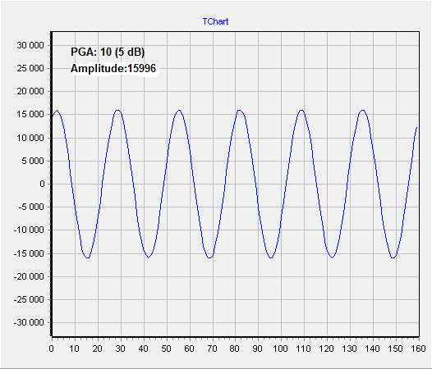Click the 40 x-axis label
Screen dimensions: 432x369
[x=143, y=348]
